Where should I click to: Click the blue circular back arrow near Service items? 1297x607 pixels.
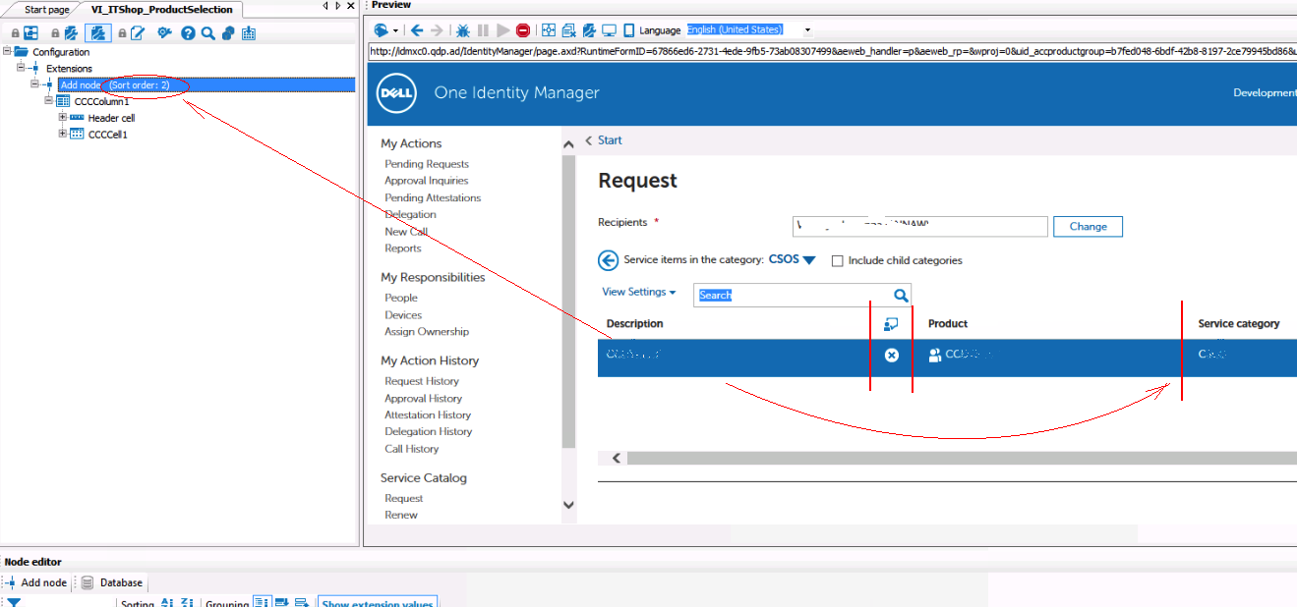point(608,260)
